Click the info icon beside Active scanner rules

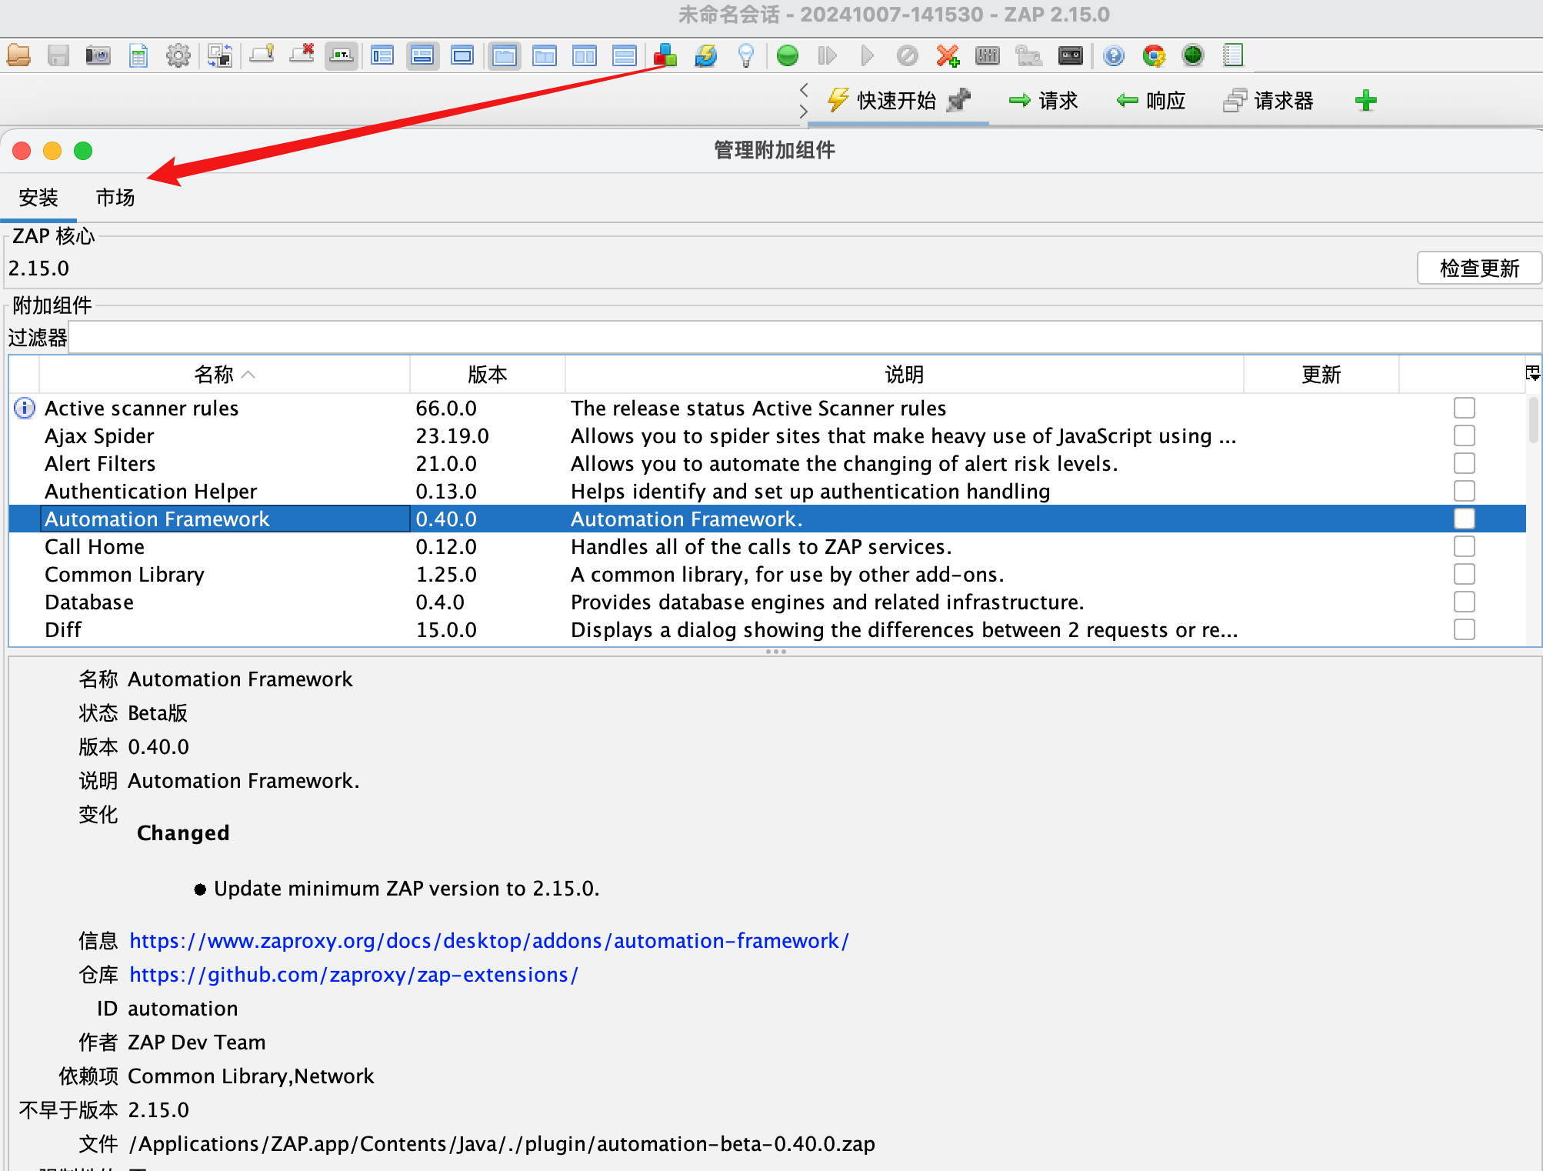25,408
